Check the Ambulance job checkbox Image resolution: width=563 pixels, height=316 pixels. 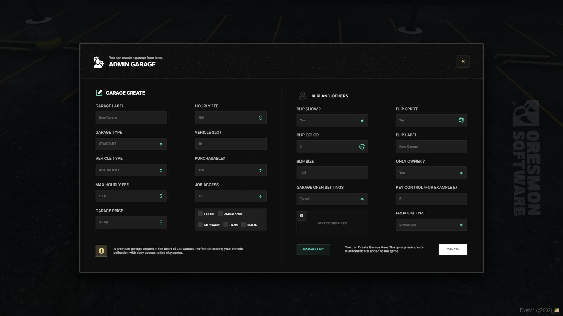220,214
